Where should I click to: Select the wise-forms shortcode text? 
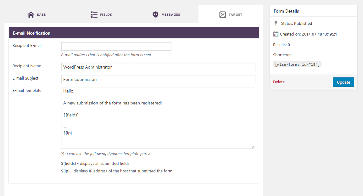(x=297, y=64)
